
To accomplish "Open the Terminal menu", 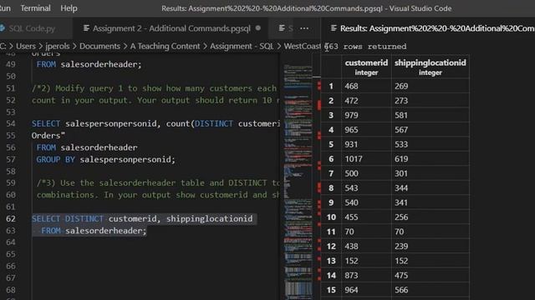I will pyautogui.click(x=35, y=8).
